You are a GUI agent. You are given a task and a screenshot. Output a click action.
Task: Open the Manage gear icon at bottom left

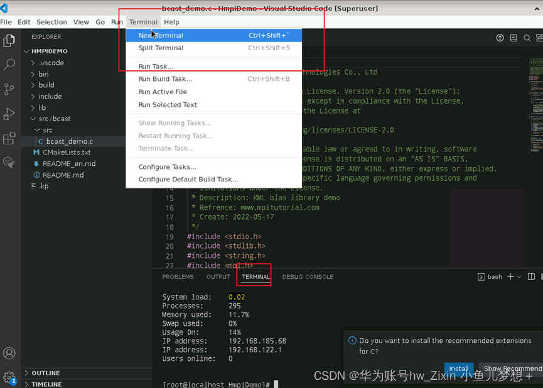[x=9, y=377]
